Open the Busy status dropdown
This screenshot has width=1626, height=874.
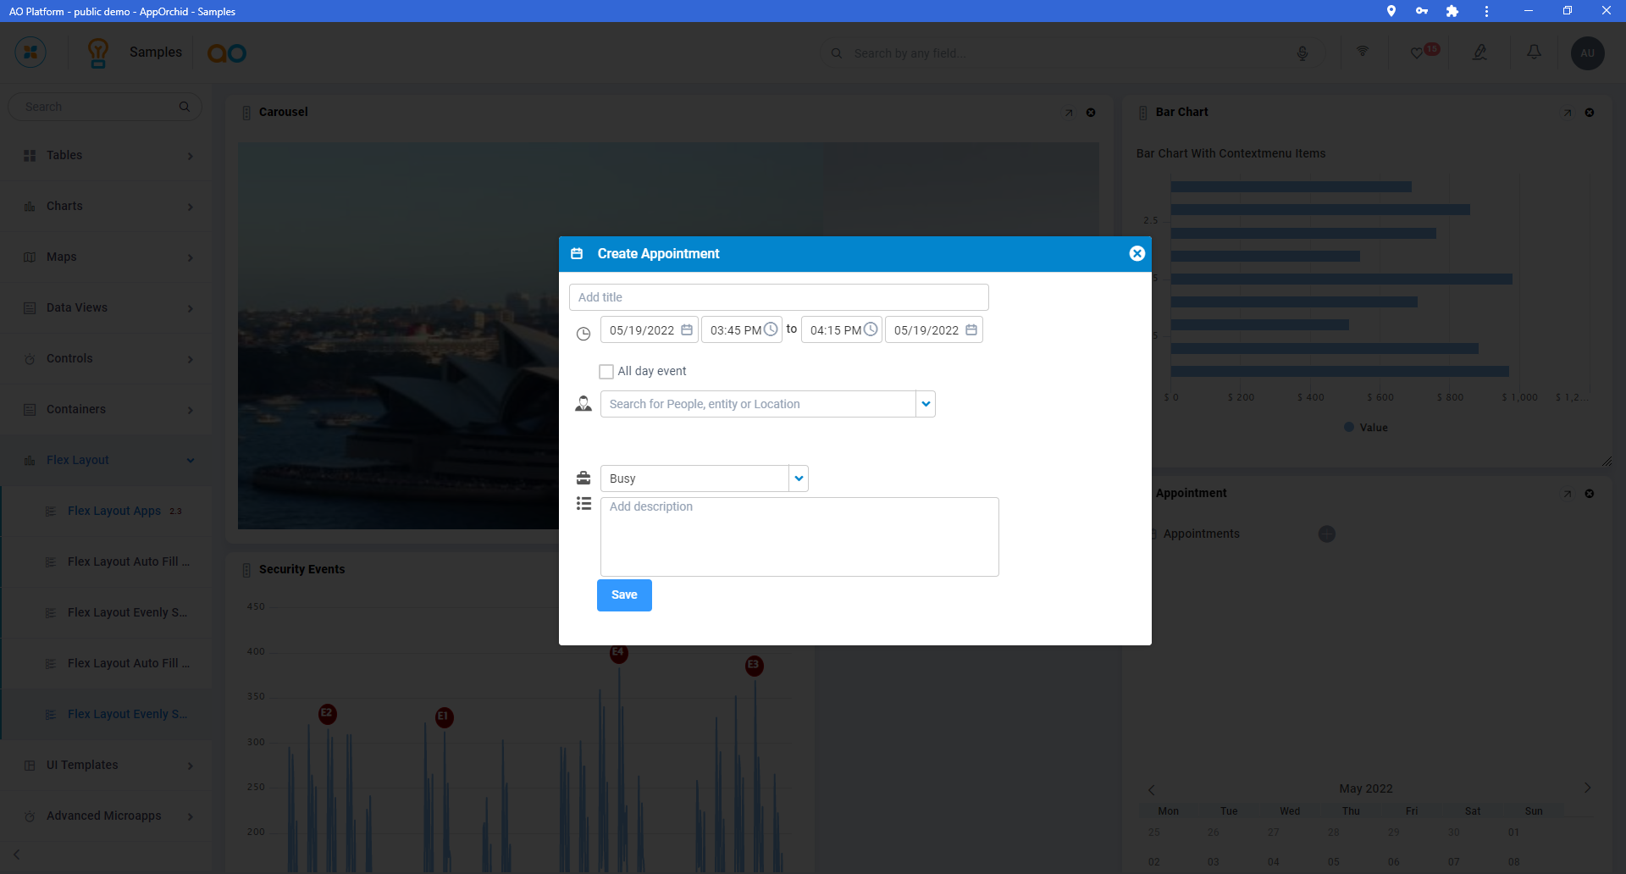[x=799, y=478]
